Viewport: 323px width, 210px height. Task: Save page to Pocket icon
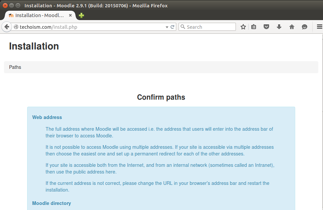coord(266,27)
